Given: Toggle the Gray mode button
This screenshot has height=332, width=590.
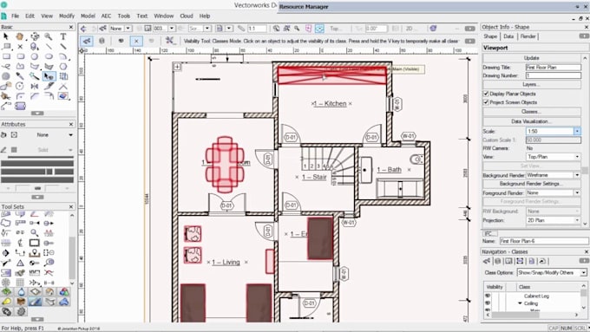Looking at the screenshot, I should [x=151, y=41].
